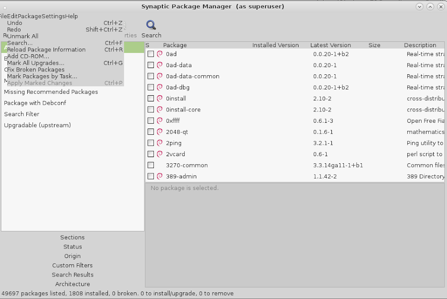Toggle the status checkbox for 0xffff
The height and width of the screenshot is (299, 447).
151,120
